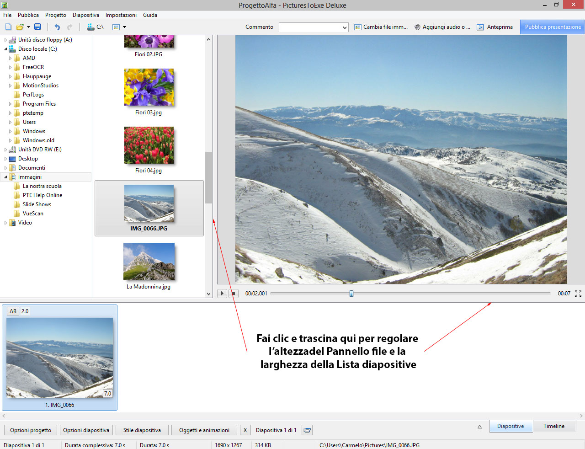Open the file view mode dropdown arrow

pyautogui.click(x=124, y=27)
